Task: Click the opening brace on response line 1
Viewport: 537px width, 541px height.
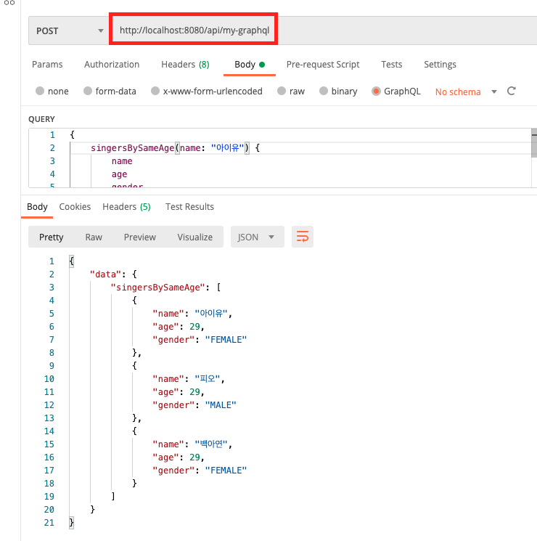Action: click(x=72, y=261)
